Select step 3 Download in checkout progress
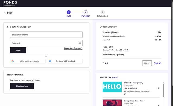 point(103,12)
